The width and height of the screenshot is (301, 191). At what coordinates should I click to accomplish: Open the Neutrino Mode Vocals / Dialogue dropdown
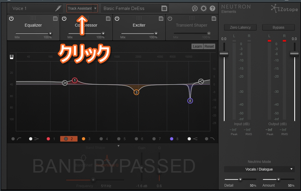point(259,169)
